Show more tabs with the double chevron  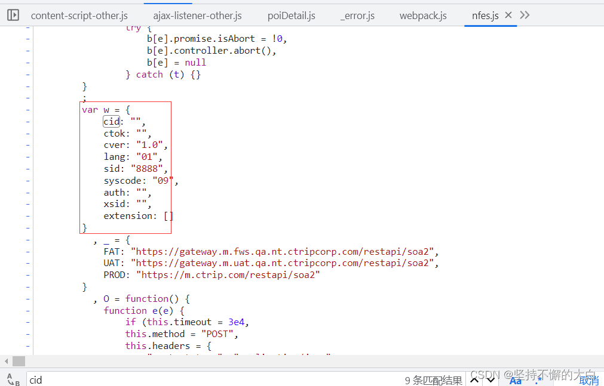point(525,15)
